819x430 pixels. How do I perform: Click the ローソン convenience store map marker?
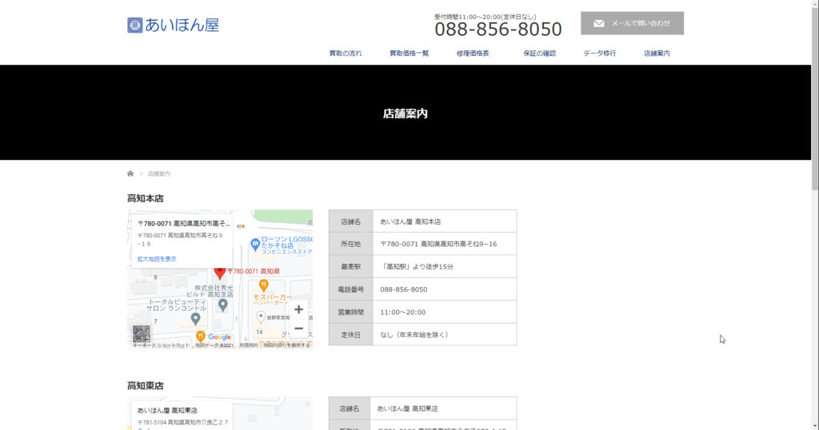click(x=255, y=244)
